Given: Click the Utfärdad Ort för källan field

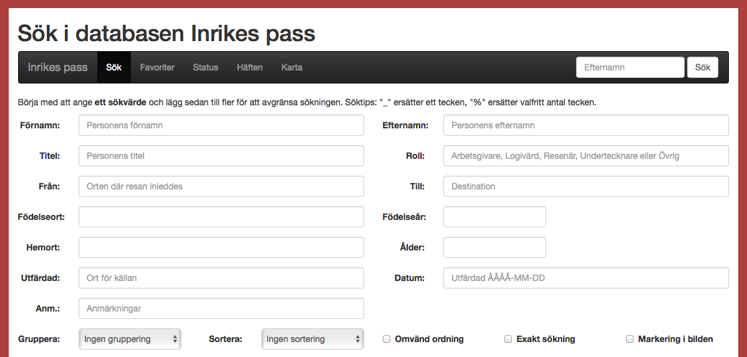Looking at the screenshot, I should tap(221, 277).
